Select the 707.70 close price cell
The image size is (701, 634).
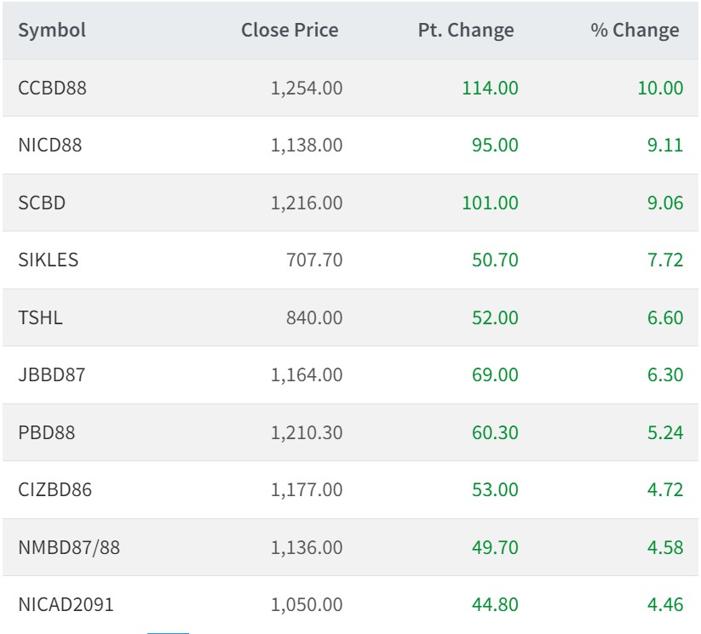point(314,260)
